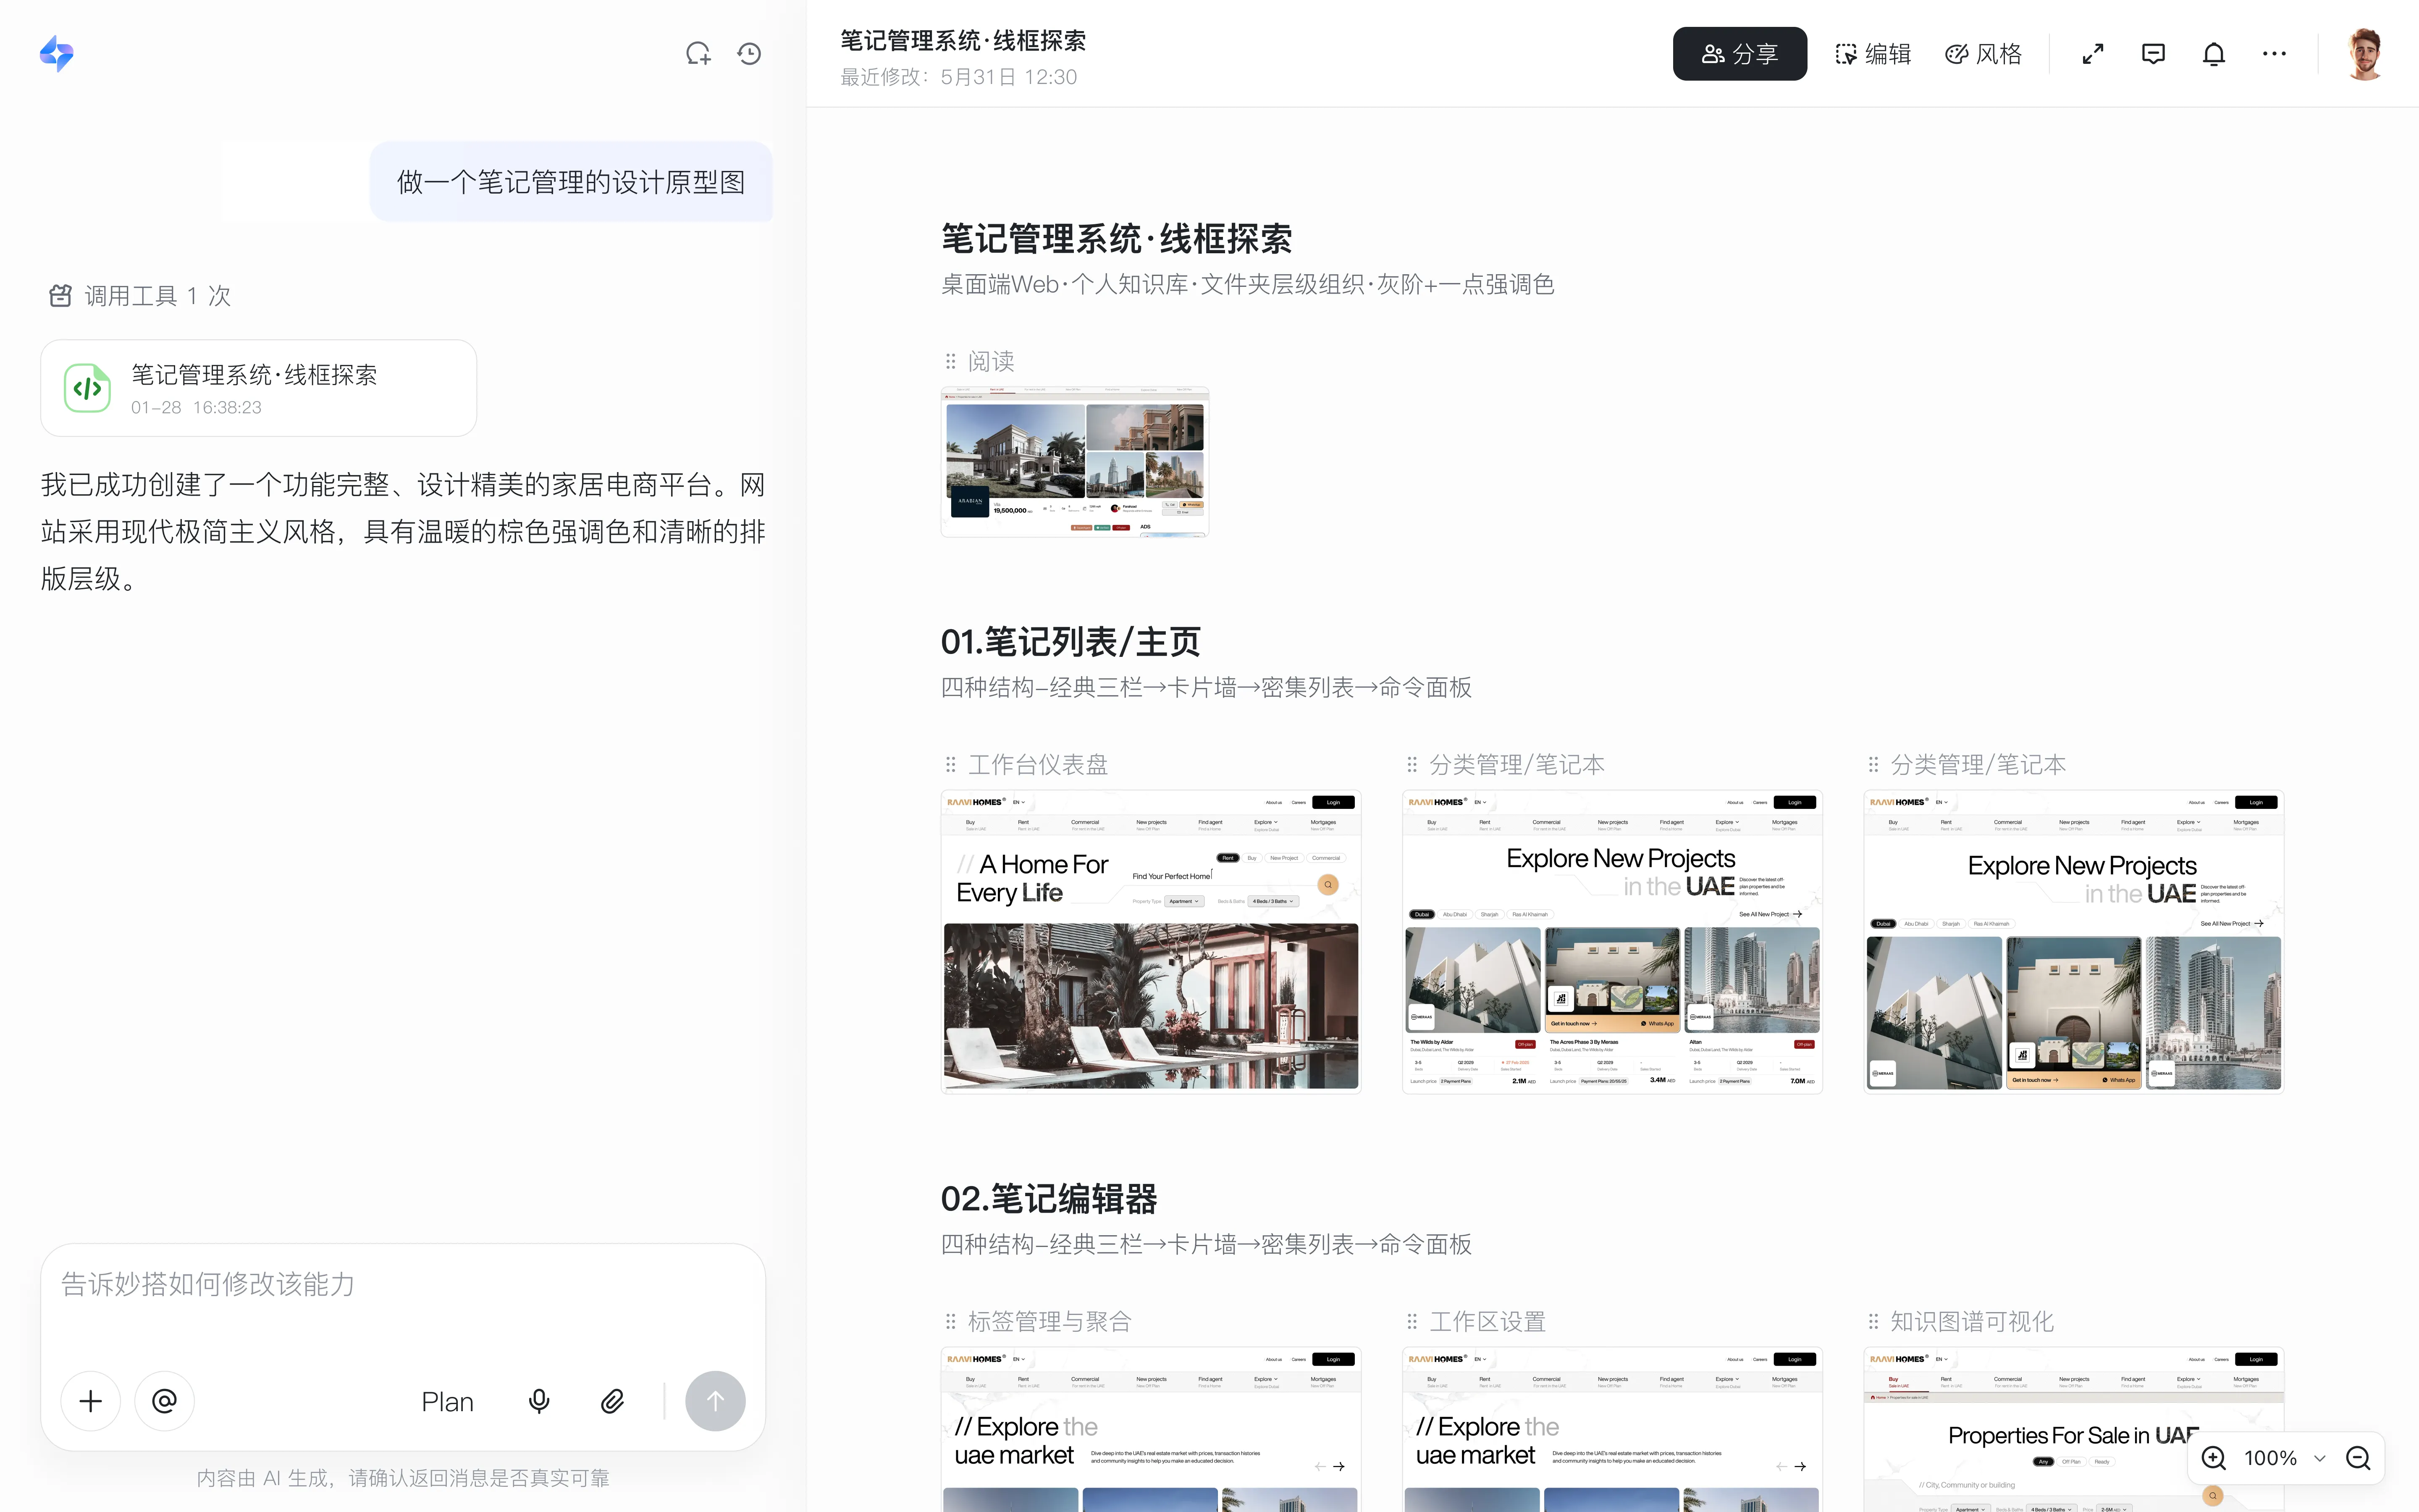Click the @ mention button

[x=165, y=1401]
